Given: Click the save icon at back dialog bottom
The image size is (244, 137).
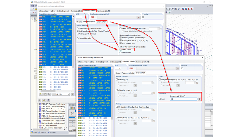Looking at the screenshot, I should click(48, 101).
